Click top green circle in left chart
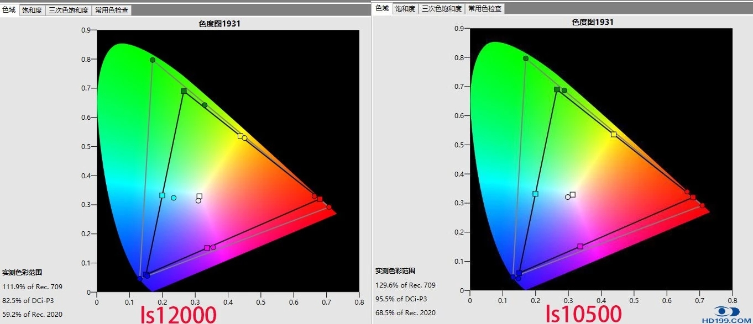753x324 pixels. click(x=153, y=60)
